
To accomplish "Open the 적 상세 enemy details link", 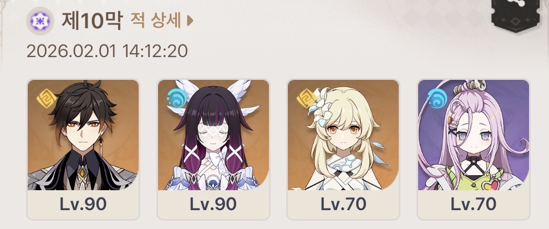I will tap(156, 21).
